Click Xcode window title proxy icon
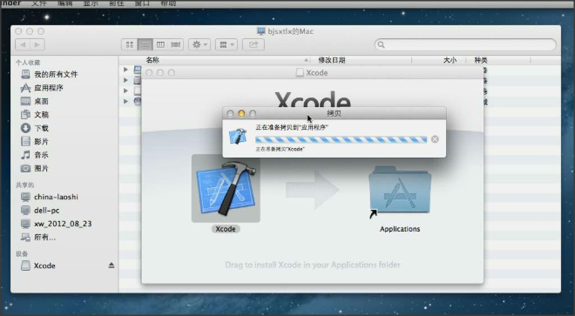Viewport: 575px width, 316px height. click(x=300, y=72)
